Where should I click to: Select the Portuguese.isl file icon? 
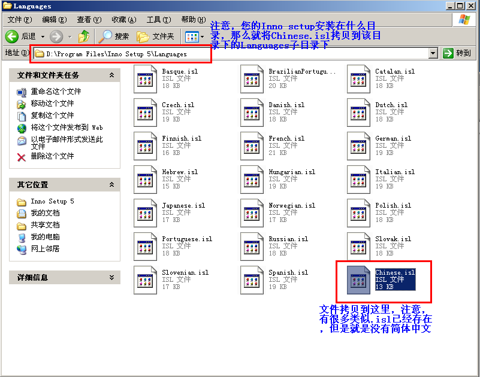pos(145,247)
